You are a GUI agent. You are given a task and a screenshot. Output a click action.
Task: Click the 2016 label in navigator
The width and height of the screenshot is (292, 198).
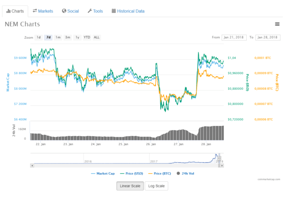tap(88, 161)
